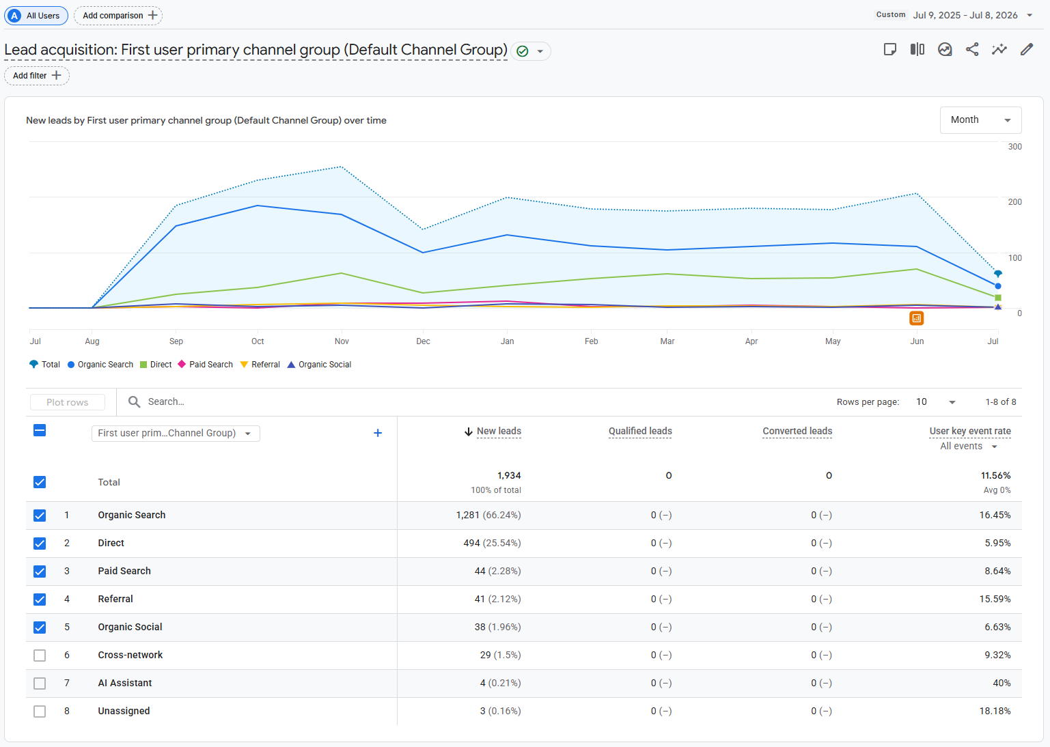Click the Direct legend swatch
The image size is (1050, 747).
tap(143, 365)
